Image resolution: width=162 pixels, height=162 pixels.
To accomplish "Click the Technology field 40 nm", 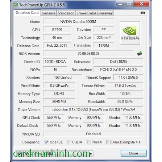I will pyautogui.click(x=57, y=38).
